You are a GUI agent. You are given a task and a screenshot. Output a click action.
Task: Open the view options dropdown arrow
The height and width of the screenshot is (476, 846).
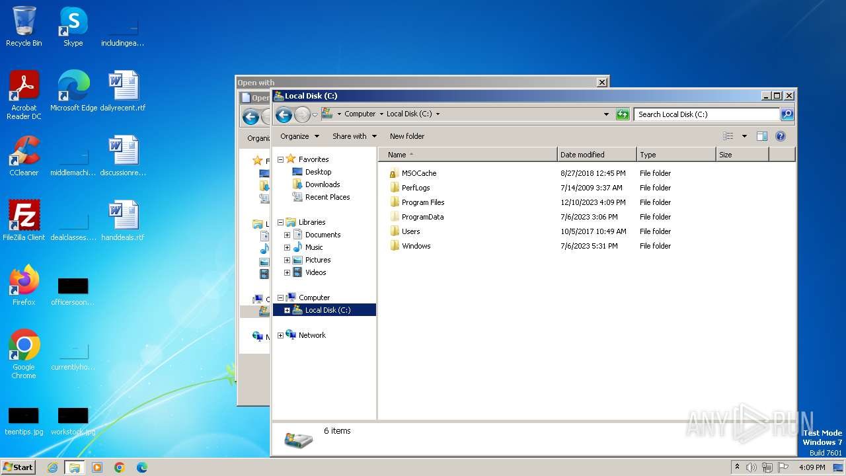pos(744,136)
